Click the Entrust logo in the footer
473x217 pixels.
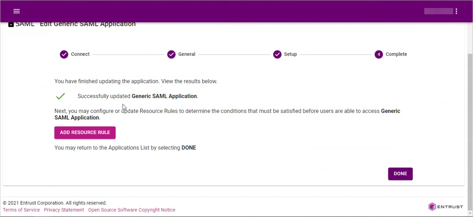point(446,207)
